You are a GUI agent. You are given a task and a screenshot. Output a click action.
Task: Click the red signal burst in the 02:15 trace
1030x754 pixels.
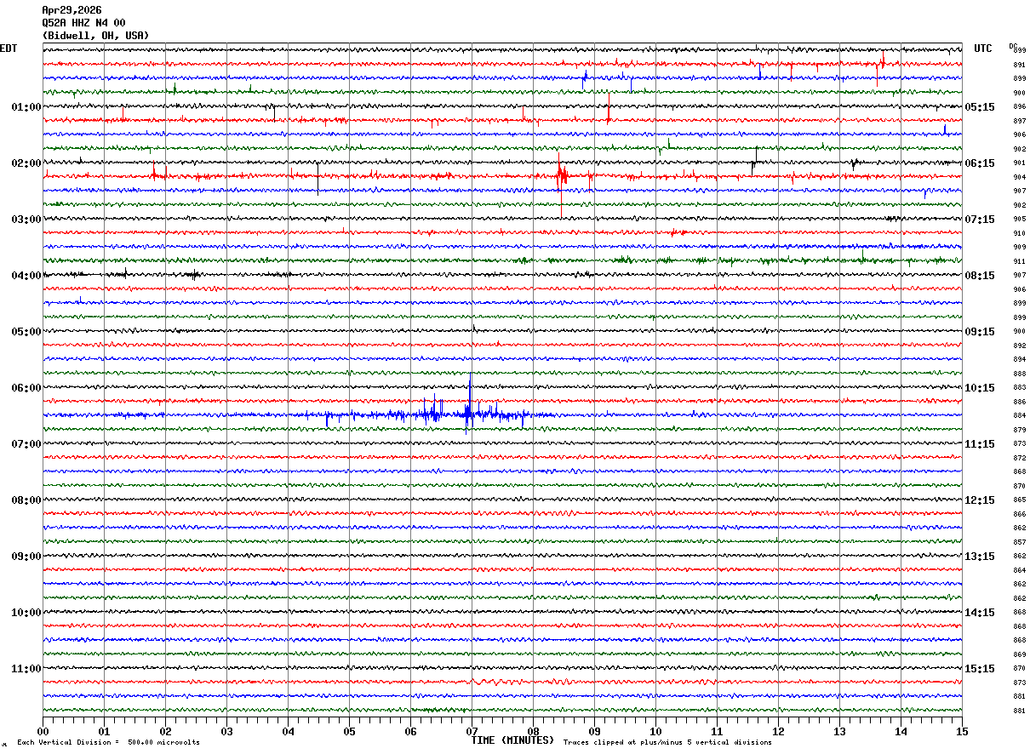(x=561, y=175)
